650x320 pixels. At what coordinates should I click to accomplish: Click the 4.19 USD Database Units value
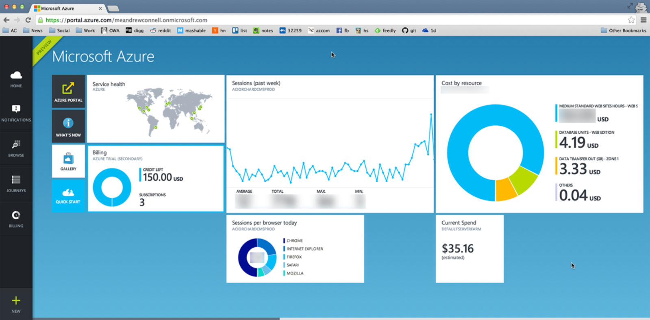pyautogui.click(x=578, y=142)
